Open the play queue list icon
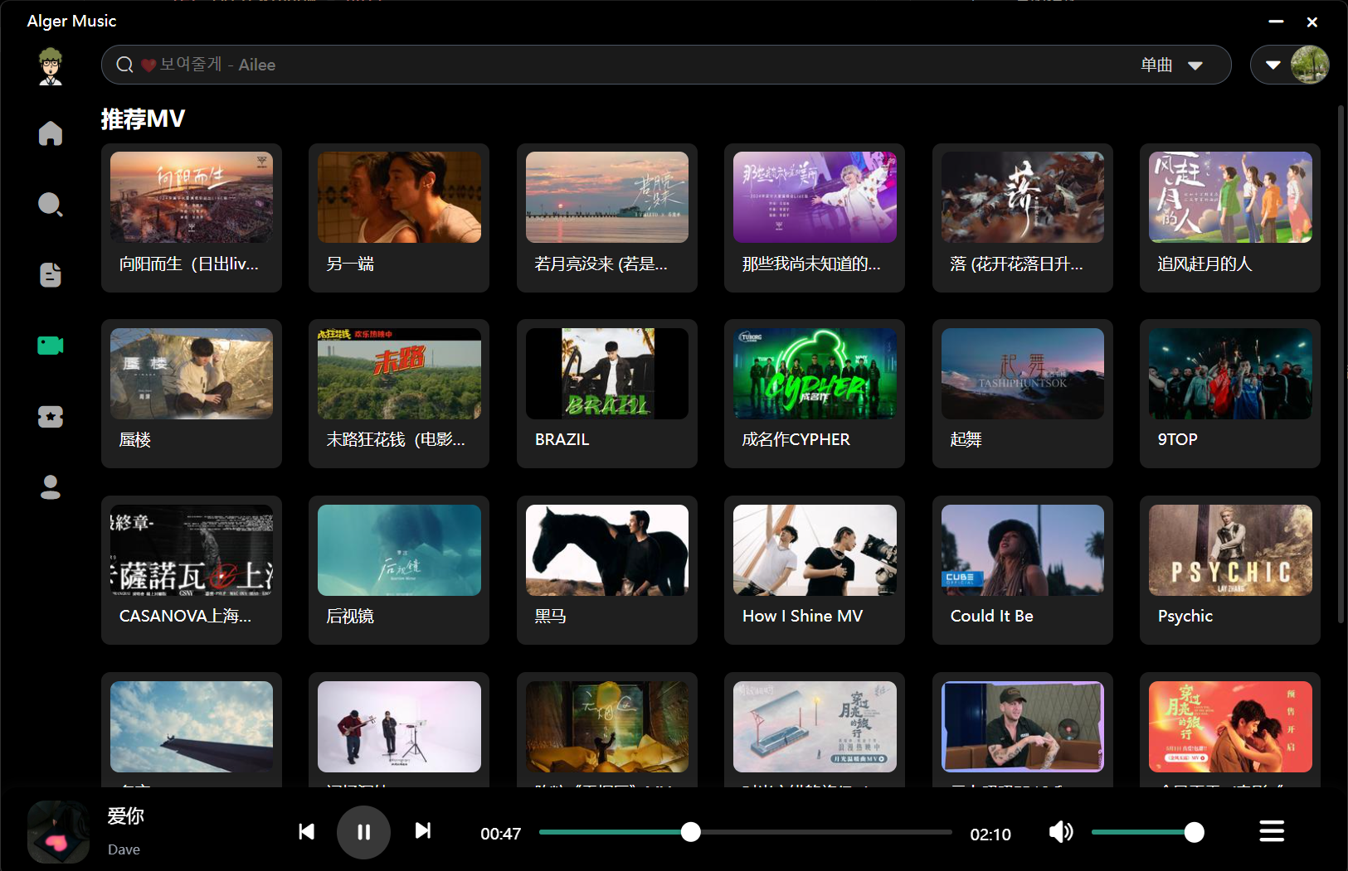This screenshot has height=871, width=1348. 1271,831
